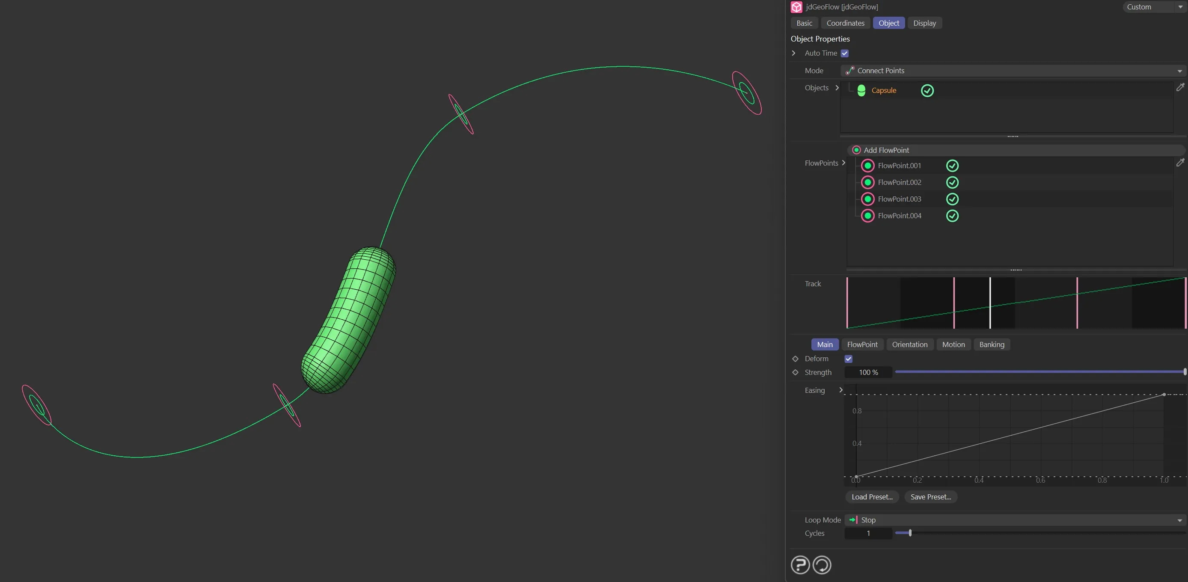Toggle the enable checkmark on FlowPoint.003
The height and width of the screenshot is (582, 1188).
tap(952, 199)
